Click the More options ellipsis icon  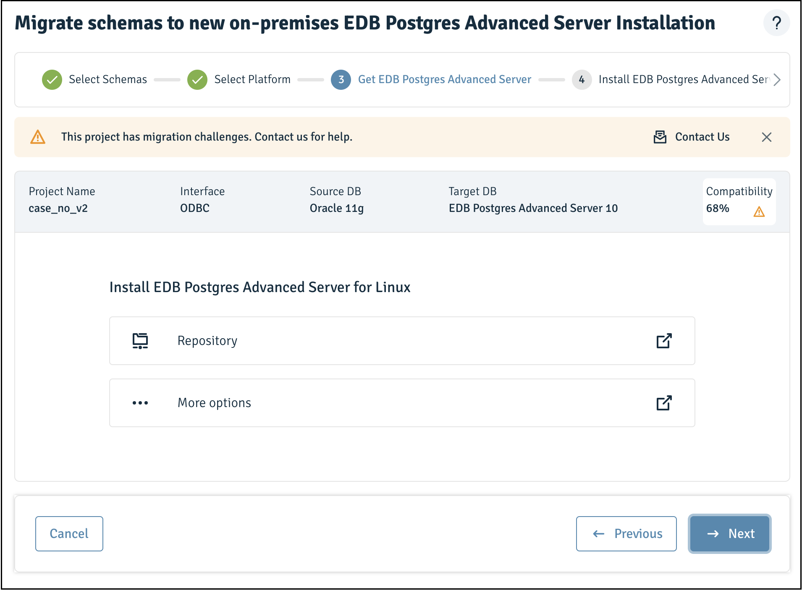(140, 403)
